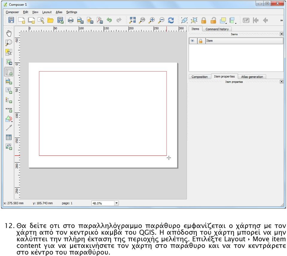This screenshot has height=256, width=287.
Task: Zoom to full extent in the toolbar
Action: click(x=132, y=20)
